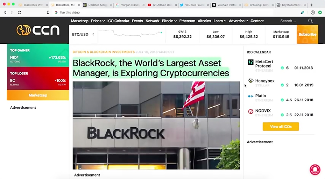Click the $6,392.32 current price
Screen dimensions: 325x179
click(x=182, y=37)
